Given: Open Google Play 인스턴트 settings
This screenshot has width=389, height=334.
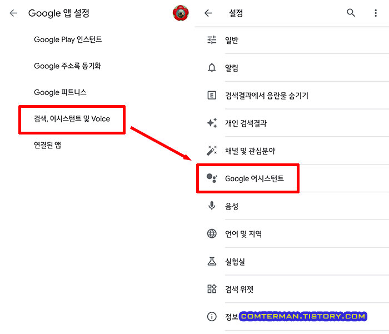Looking at the screenshot, I should (68, 39).
